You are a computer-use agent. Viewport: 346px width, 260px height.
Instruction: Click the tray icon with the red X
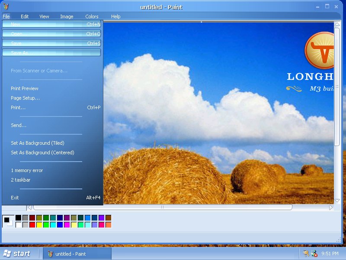point(314,253)
